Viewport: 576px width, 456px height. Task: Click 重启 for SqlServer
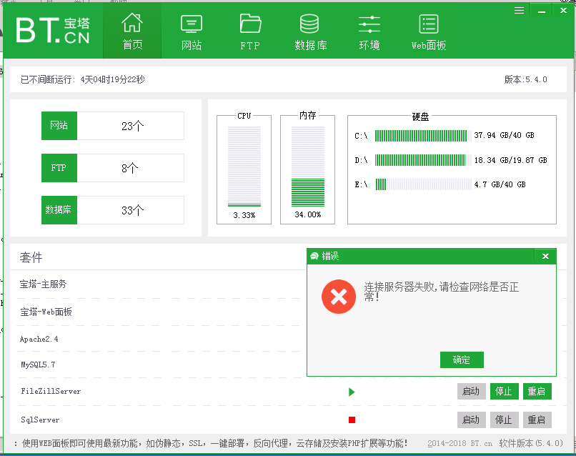coord(537,420)
